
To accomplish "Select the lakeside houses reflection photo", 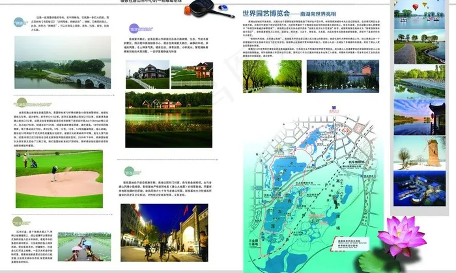I will tap(167, 109).
